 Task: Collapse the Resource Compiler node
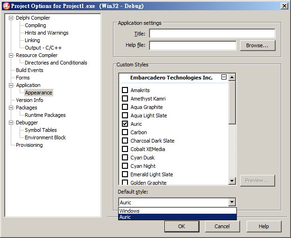click(11, 55)
